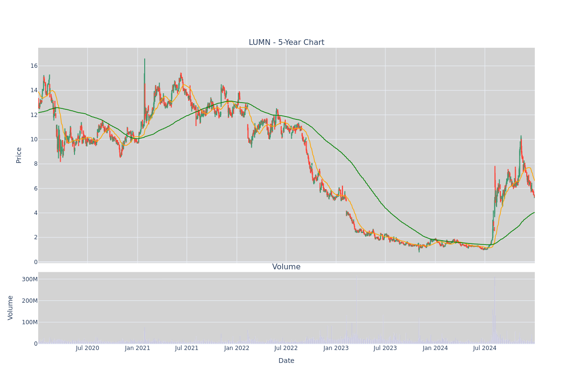Click the price axis value 6
573x382 pixels.
[x=35, y=189]
